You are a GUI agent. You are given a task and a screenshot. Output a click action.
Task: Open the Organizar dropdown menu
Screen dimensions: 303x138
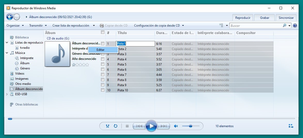coord(15,26)
